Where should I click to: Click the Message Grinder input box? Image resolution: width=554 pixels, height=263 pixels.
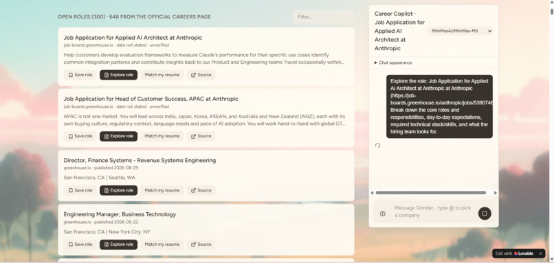434,211
